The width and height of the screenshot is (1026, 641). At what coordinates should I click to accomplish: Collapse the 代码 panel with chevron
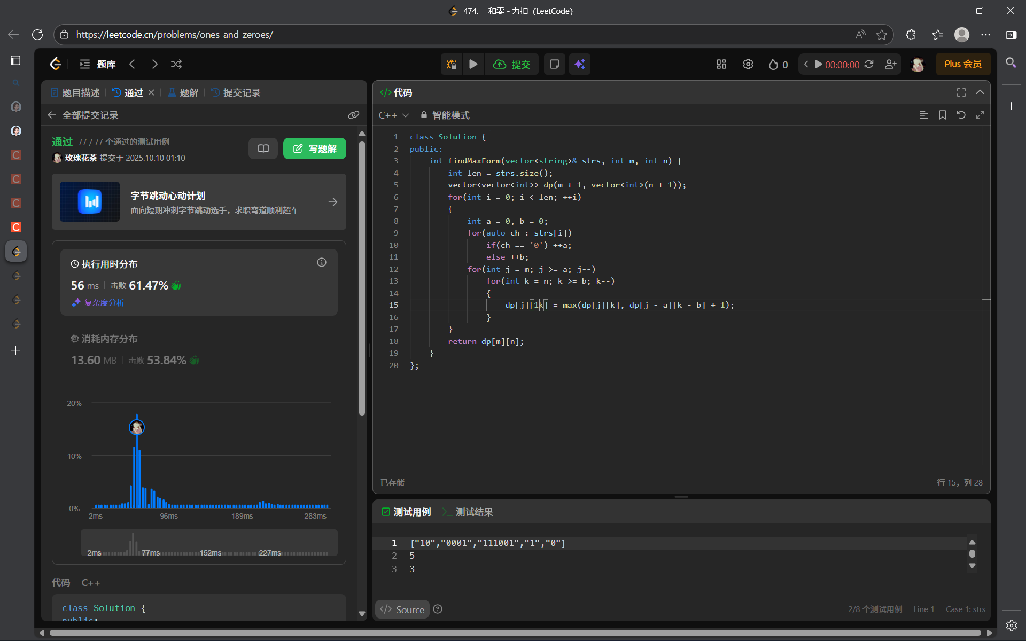point(980,92)
